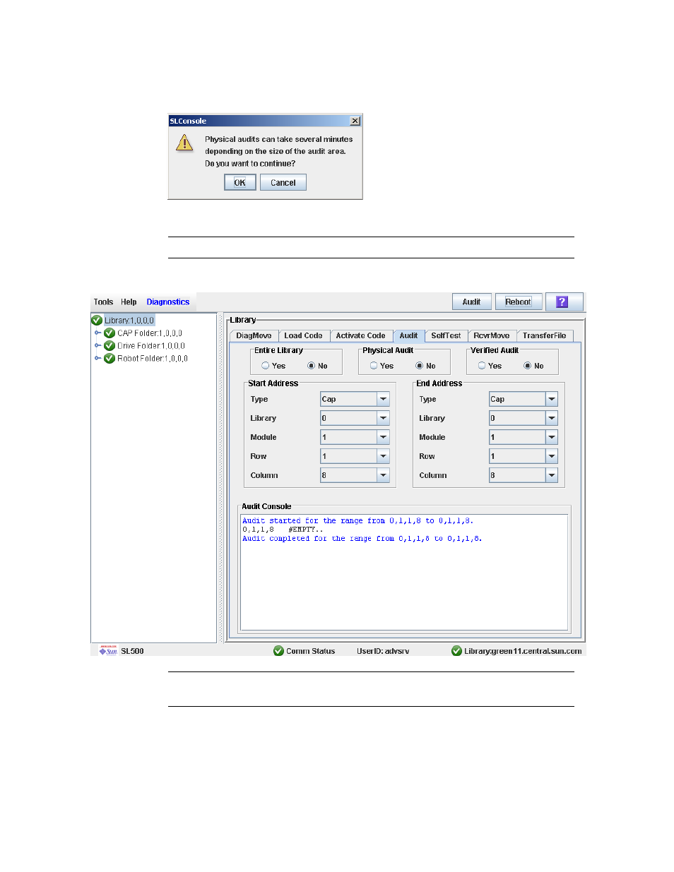Click the Drive Folder green check icon
Viewport: 674px width, 872px height.
110,346
